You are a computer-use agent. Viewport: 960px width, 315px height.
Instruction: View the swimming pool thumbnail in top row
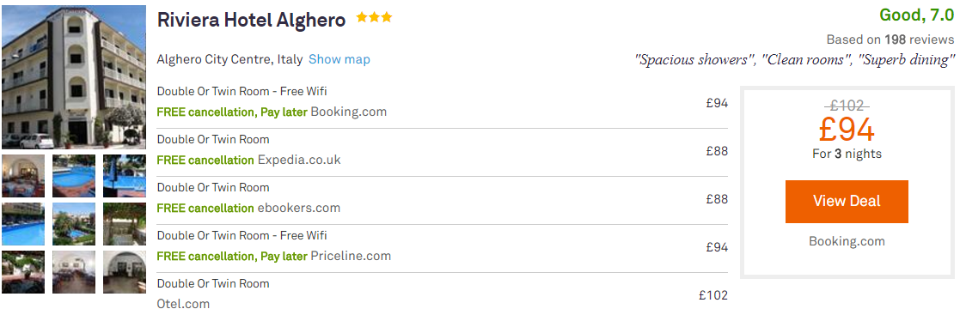[74, 176]
